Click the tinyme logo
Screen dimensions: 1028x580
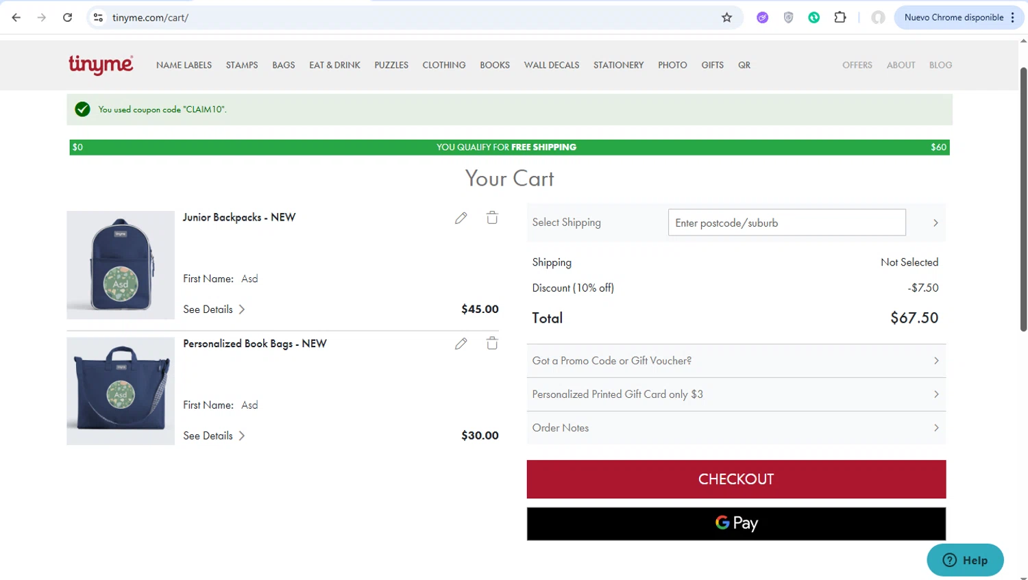click(x=101, y=65)
